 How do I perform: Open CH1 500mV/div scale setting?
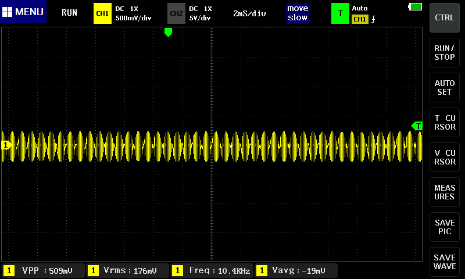point(133,18)
